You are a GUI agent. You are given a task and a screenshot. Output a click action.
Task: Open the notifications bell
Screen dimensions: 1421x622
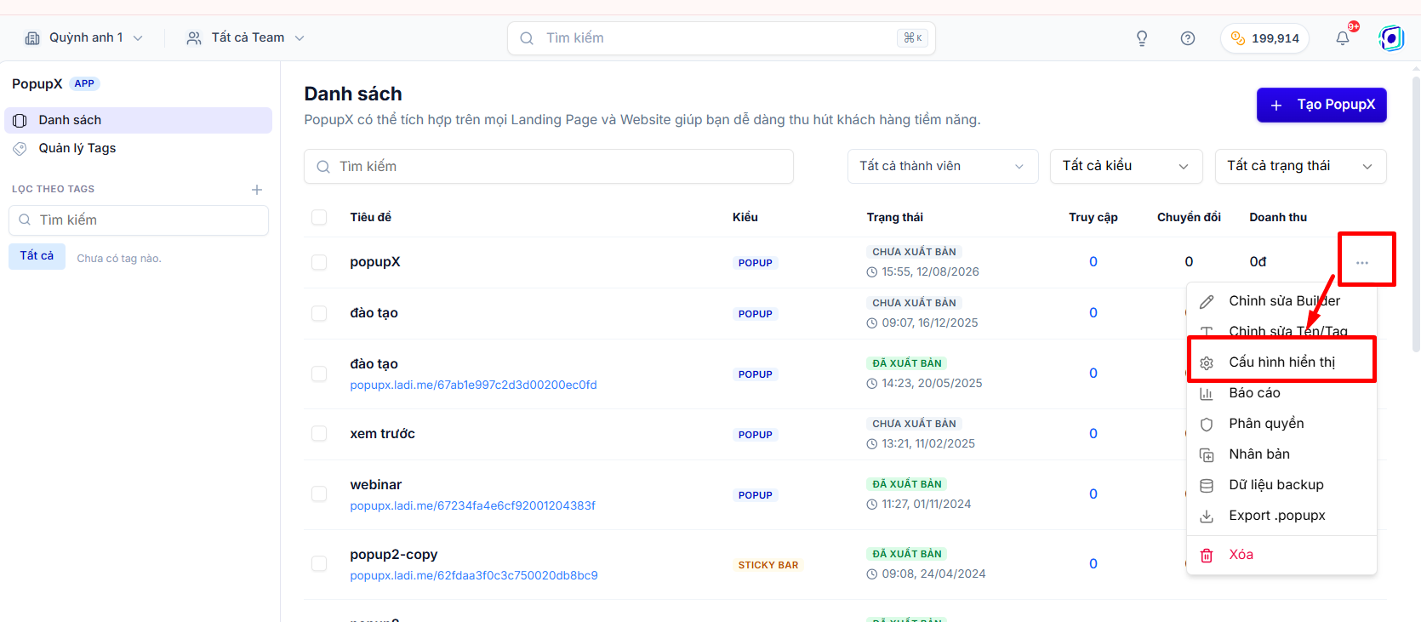point(1343,38)
